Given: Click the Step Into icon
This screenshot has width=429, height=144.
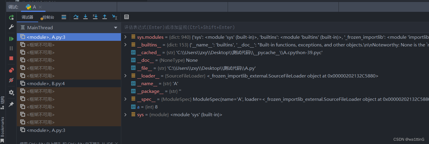Looking at the screenshot, I should pyautogui.click(x=85, y=17).
